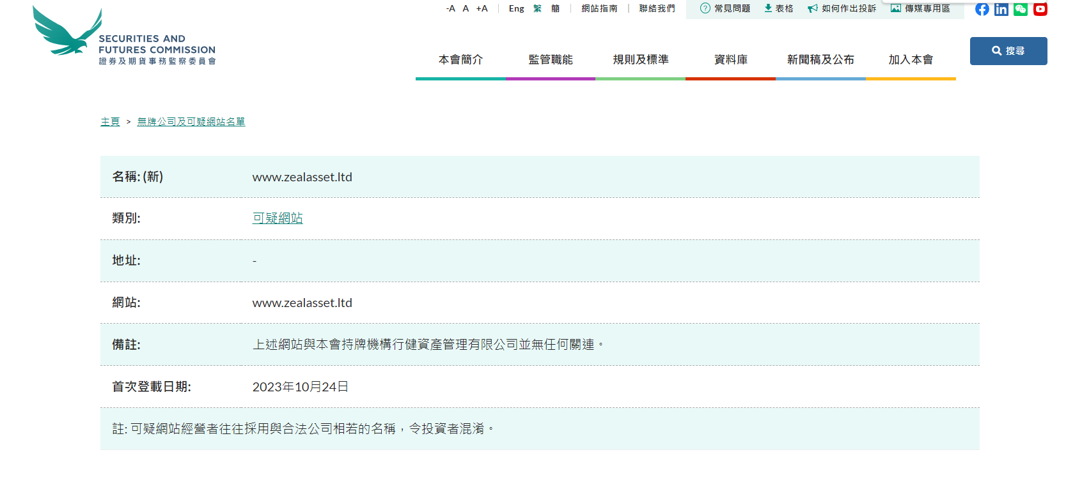1082x489 pixels.
Task: Increase font size with +A
Action: coord(482,8)
